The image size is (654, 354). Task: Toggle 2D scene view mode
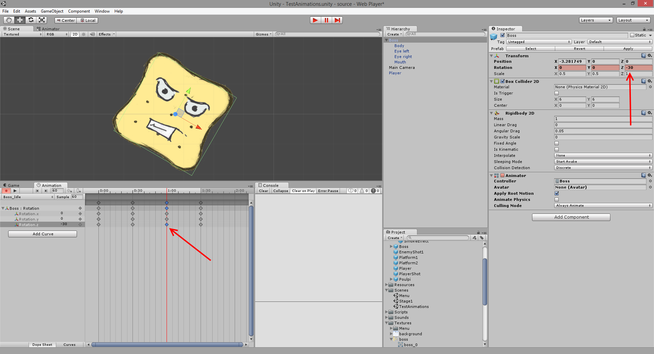pos(75,34)
